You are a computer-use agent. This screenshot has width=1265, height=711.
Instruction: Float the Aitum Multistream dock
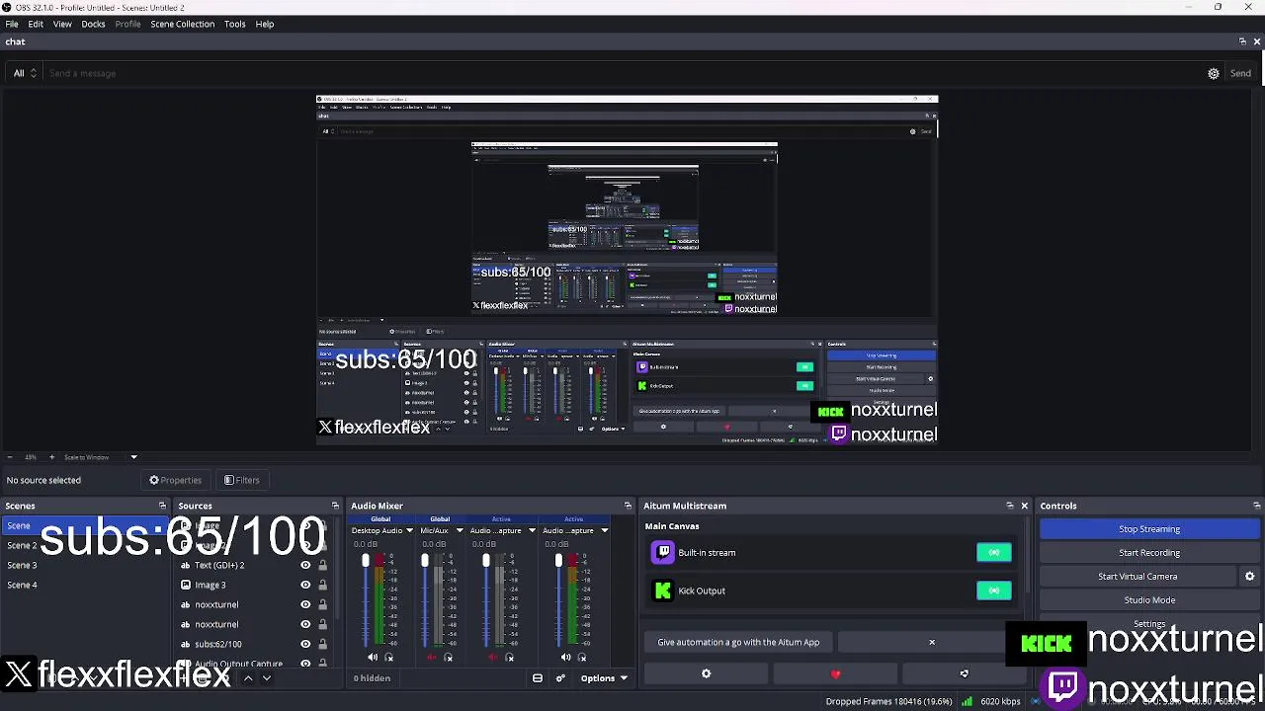coord(1010,506)
